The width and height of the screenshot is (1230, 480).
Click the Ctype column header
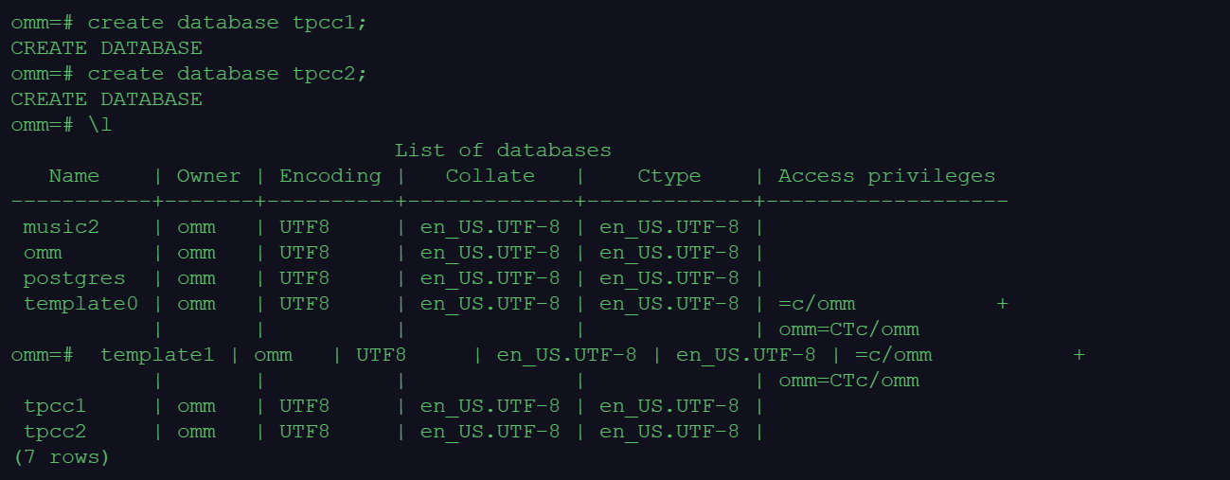point(668,175)
